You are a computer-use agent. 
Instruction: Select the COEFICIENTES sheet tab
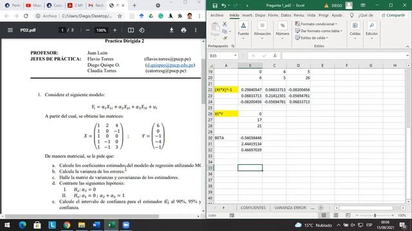[253, 208]
